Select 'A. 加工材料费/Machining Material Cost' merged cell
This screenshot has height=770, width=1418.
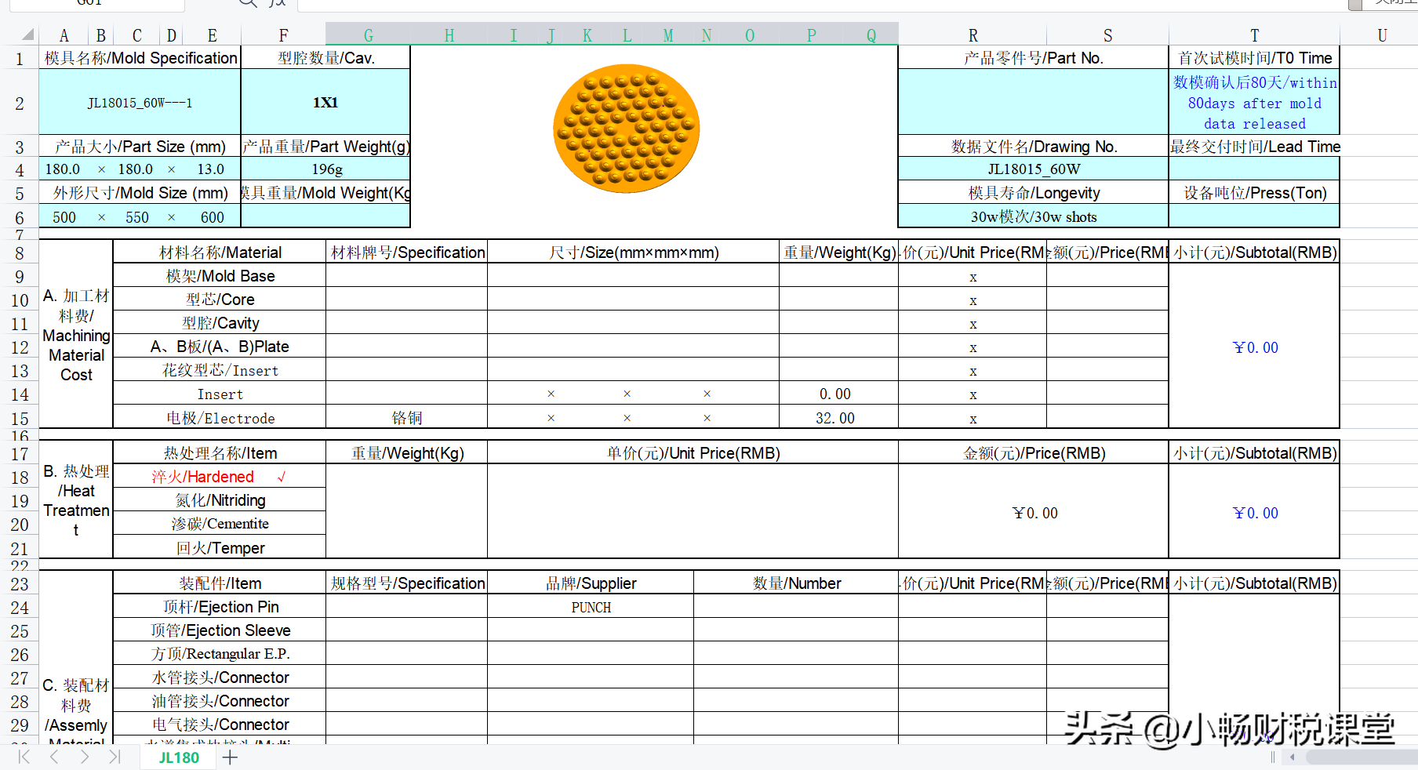[x=76, y=335]
